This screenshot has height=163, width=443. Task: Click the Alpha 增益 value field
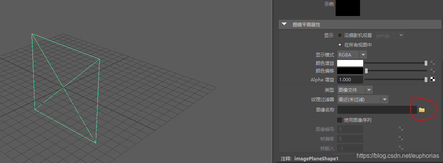coord(350,79)
